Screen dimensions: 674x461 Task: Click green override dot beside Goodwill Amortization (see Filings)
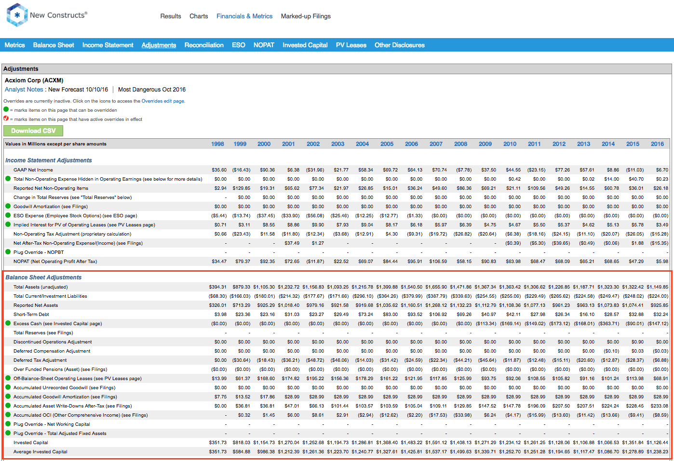pyautogui.click(x=8, y=206)
